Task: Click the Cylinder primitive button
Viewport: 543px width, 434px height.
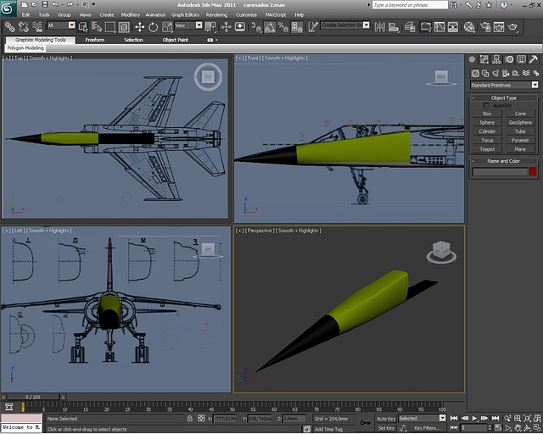Action: 487,131
